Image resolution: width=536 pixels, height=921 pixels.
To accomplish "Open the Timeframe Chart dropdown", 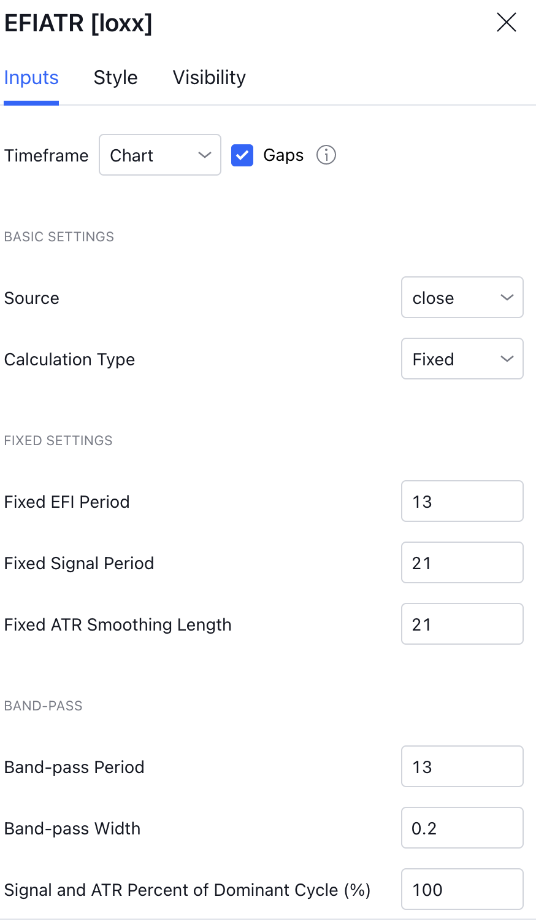I will (159, 155).
